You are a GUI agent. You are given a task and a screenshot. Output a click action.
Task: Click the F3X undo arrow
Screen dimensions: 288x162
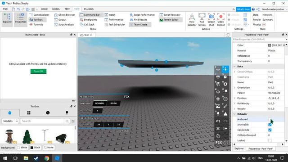[x=218, y=121]
